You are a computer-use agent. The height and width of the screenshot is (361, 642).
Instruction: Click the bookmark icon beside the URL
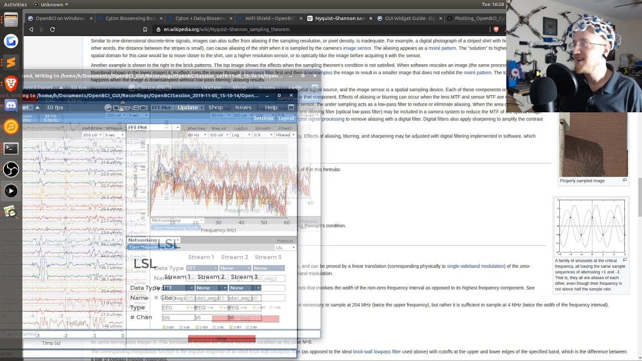tap(145, 30)
